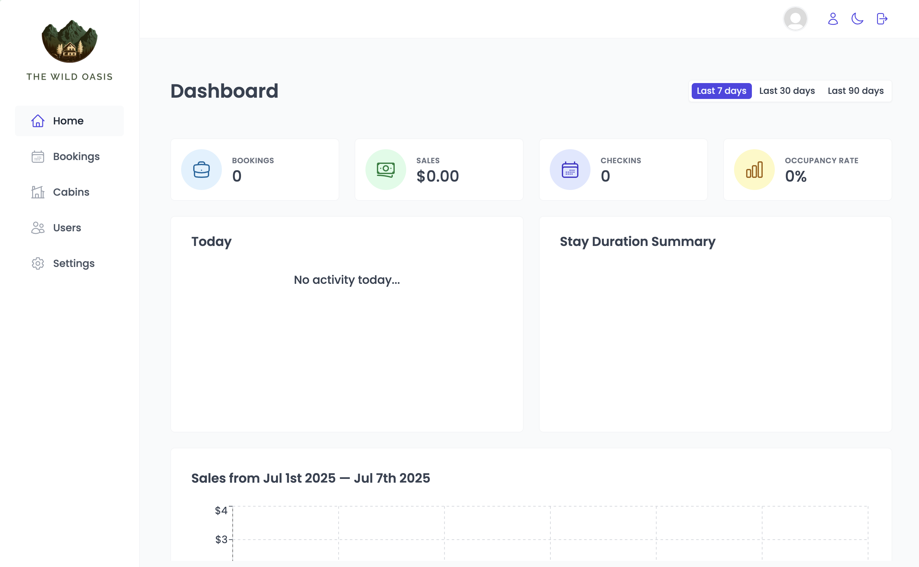The width and height of the screenshot is (919, 567).
Task: Click the Home house icon in sidebar
Action: (x=38, y=121)
